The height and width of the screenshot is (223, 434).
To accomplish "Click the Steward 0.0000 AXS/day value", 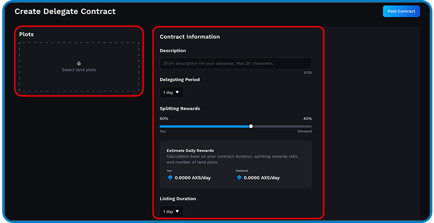I will pos(261,178).
